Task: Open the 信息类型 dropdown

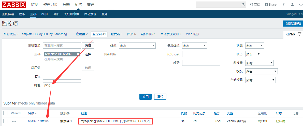Action: (195, 46)
